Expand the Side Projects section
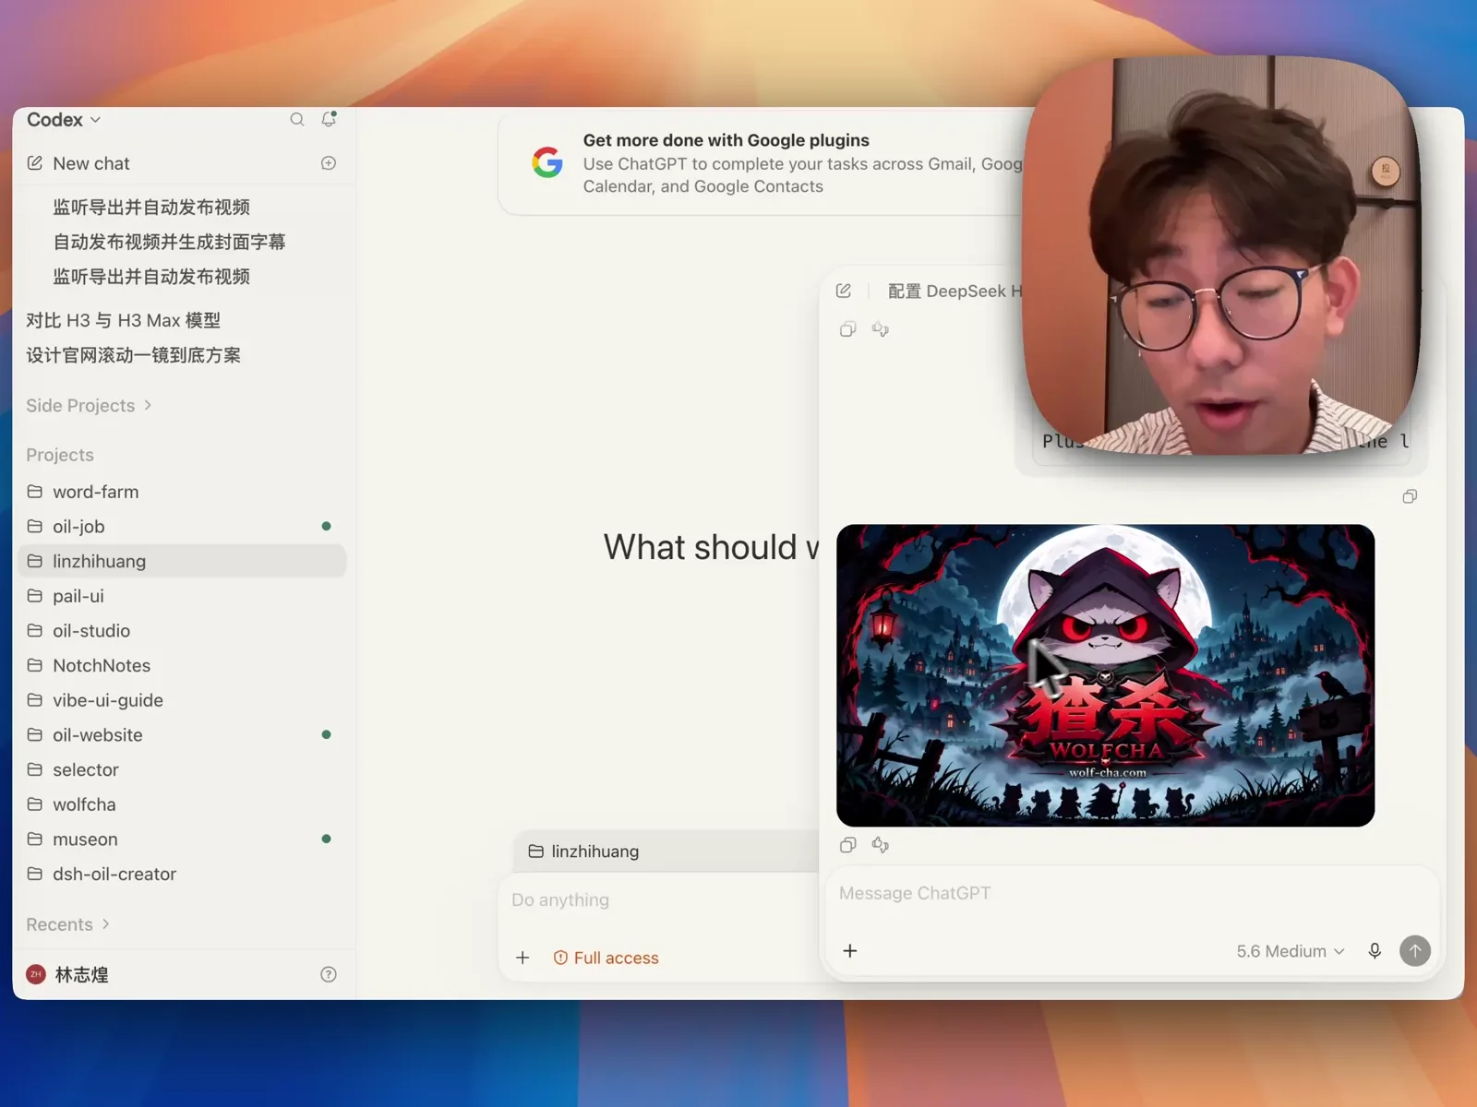This screenshot has height=1107, width=1477. pyautogui.click(x=89, y=406)
